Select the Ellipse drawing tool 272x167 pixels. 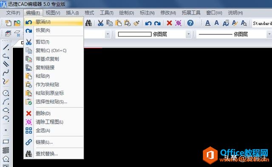point(6,110)
